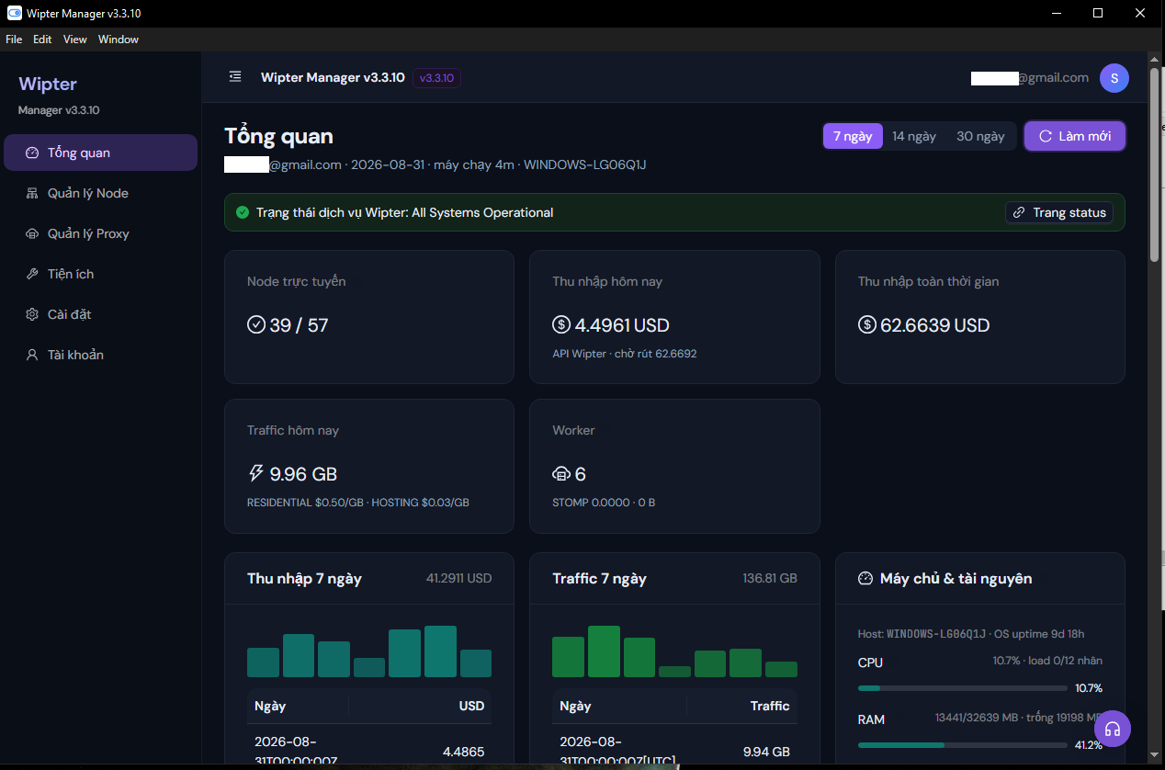Click the 39 / 57 online node count
This screenshot has width=1165, height=770.
[299, 325]
